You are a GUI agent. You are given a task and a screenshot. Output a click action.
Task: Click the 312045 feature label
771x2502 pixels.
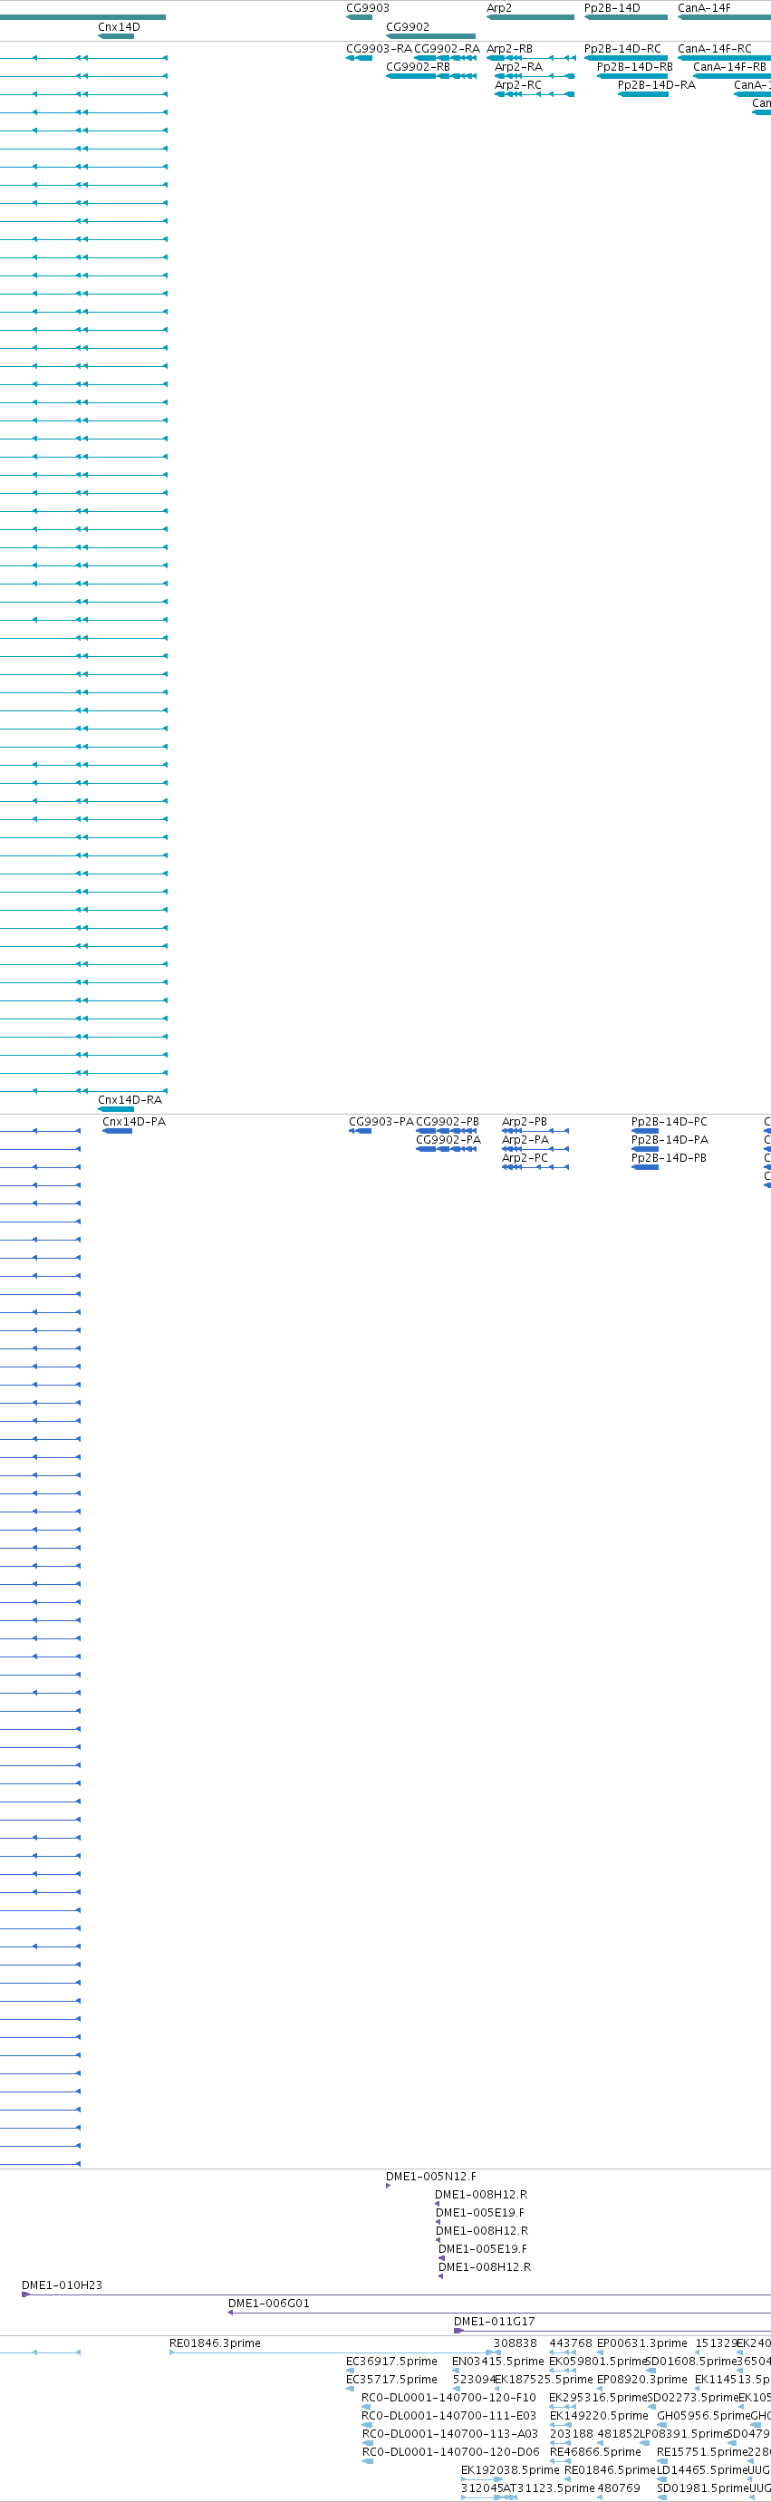(482, 2488)
